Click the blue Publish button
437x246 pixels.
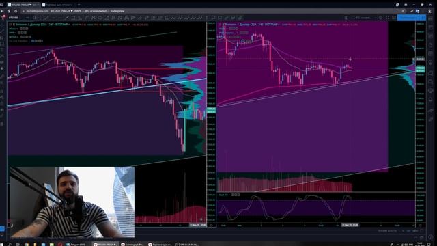click(408, 18)
